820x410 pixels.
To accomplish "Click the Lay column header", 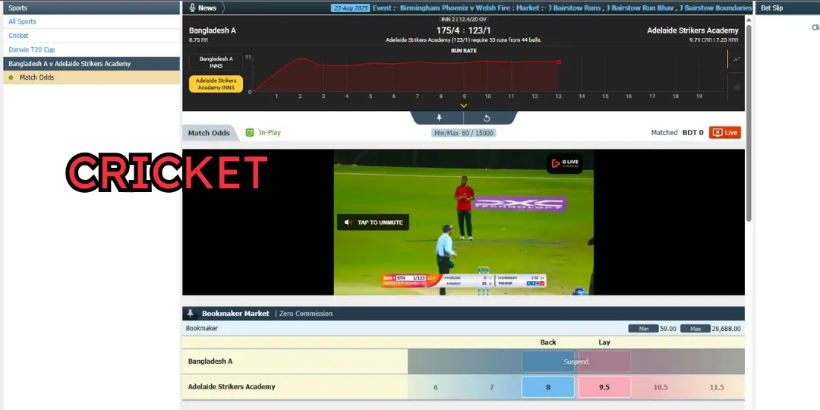I will (604, 342).
